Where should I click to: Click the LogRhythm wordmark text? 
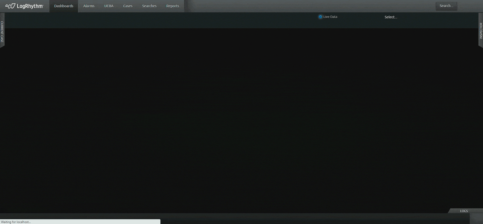tap(30, 6)
